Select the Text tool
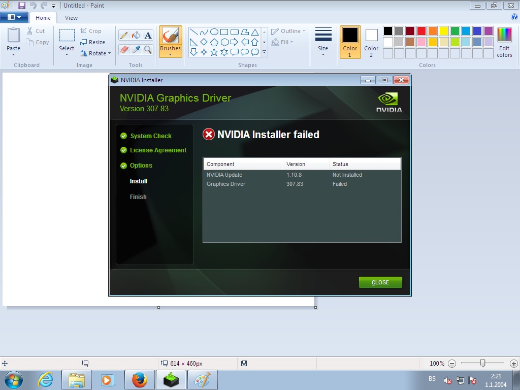The height and width of the screenshot is (390, 520). click(x=148, y=35)
